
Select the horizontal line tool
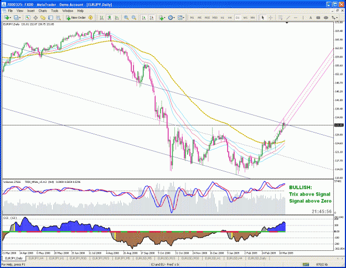(x=296, y=18)
